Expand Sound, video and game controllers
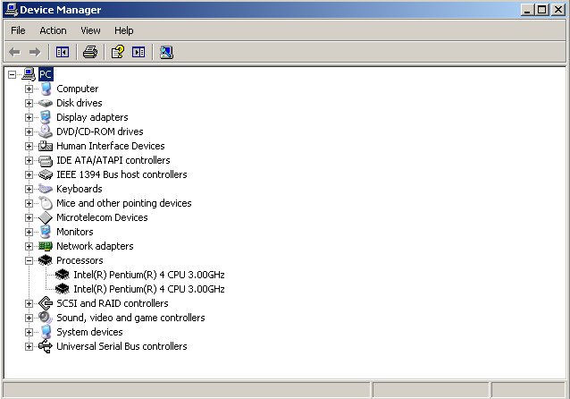Image resolution: width=570 pixels, height=399 pixels. [x=29, y=318]
